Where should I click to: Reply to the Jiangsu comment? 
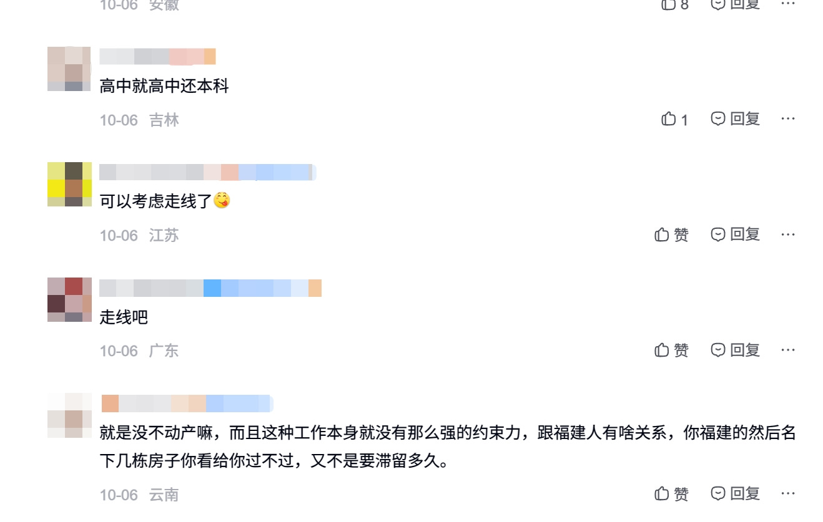tap(736, 234)
